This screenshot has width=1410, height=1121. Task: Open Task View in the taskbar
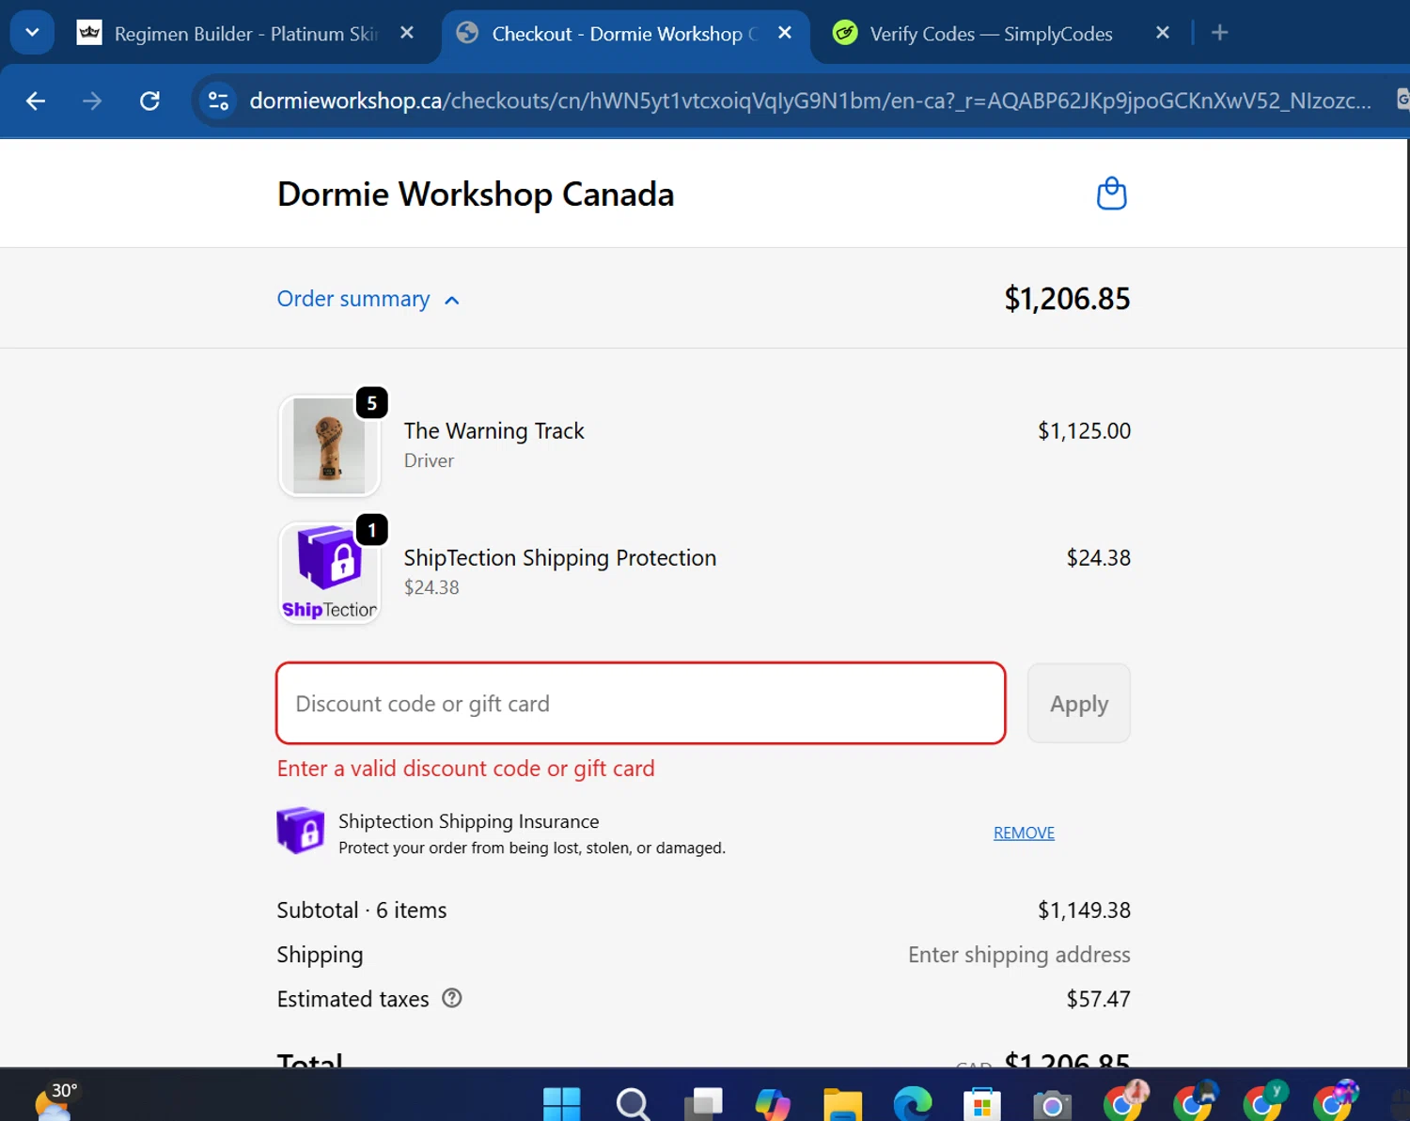pos(703,1104)
